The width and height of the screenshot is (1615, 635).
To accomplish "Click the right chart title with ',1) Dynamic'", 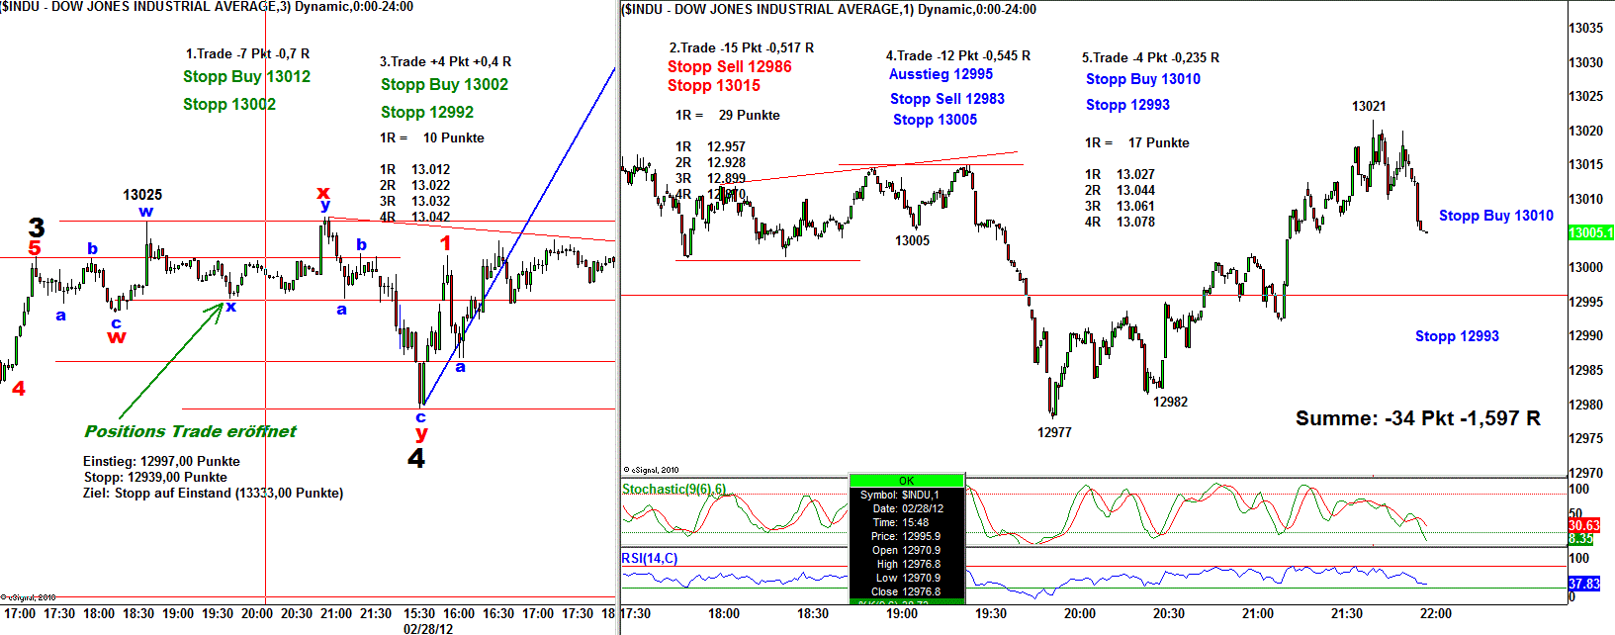I will [x=829, y=9].
